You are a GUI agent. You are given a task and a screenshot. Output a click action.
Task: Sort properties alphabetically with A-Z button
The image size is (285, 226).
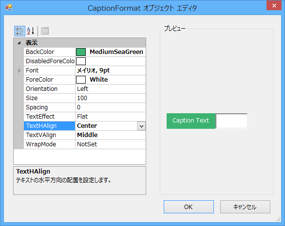tap(31, 31)
